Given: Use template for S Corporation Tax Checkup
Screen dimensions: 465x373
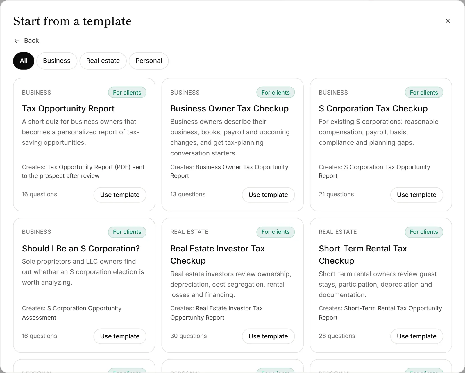Looking at the screenshot, I should coord(416,195).
